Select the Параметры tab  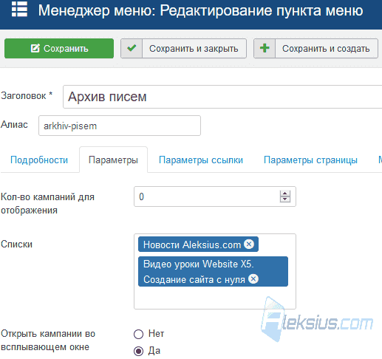pos(113,160)
